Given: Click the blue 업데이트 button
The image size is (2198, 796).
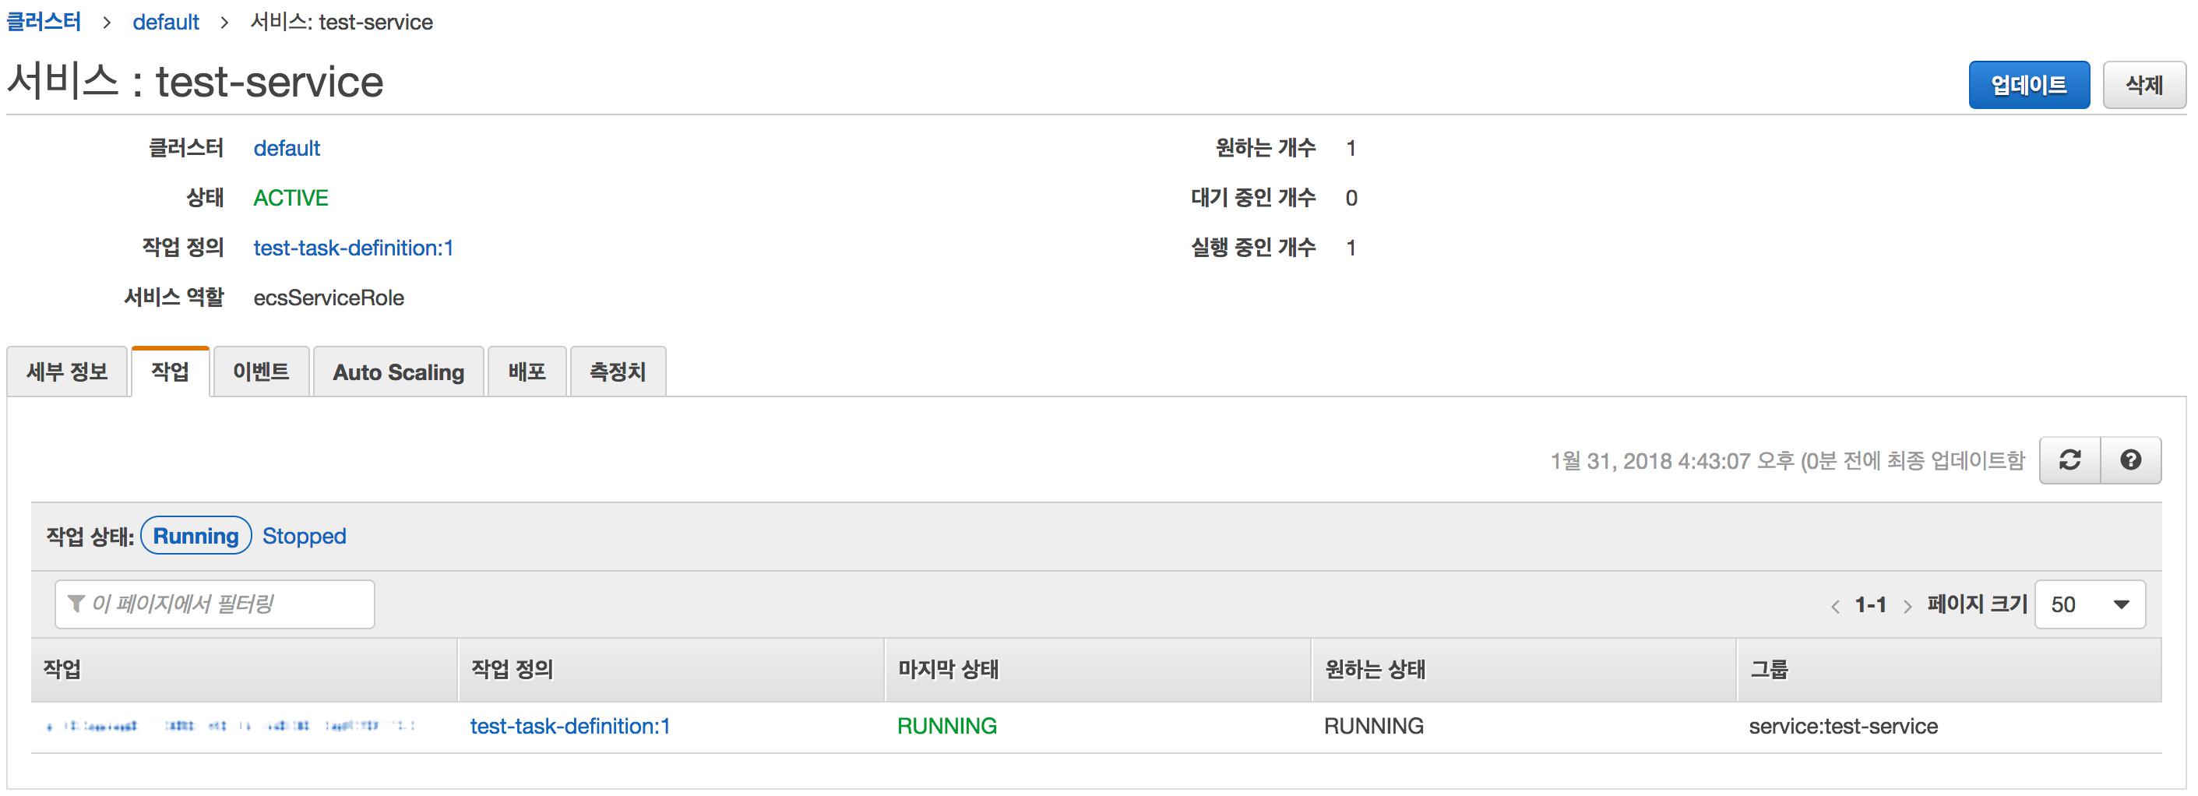Looking at the screenshot, I should pos(2028,86).
